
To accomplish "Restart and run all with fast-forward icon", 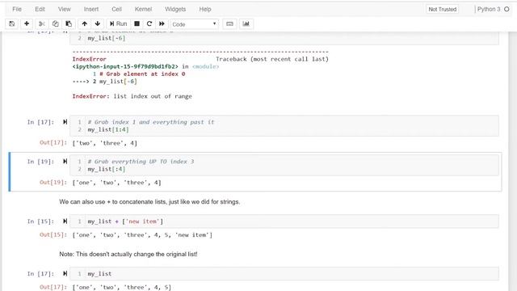I will (162, 23).
